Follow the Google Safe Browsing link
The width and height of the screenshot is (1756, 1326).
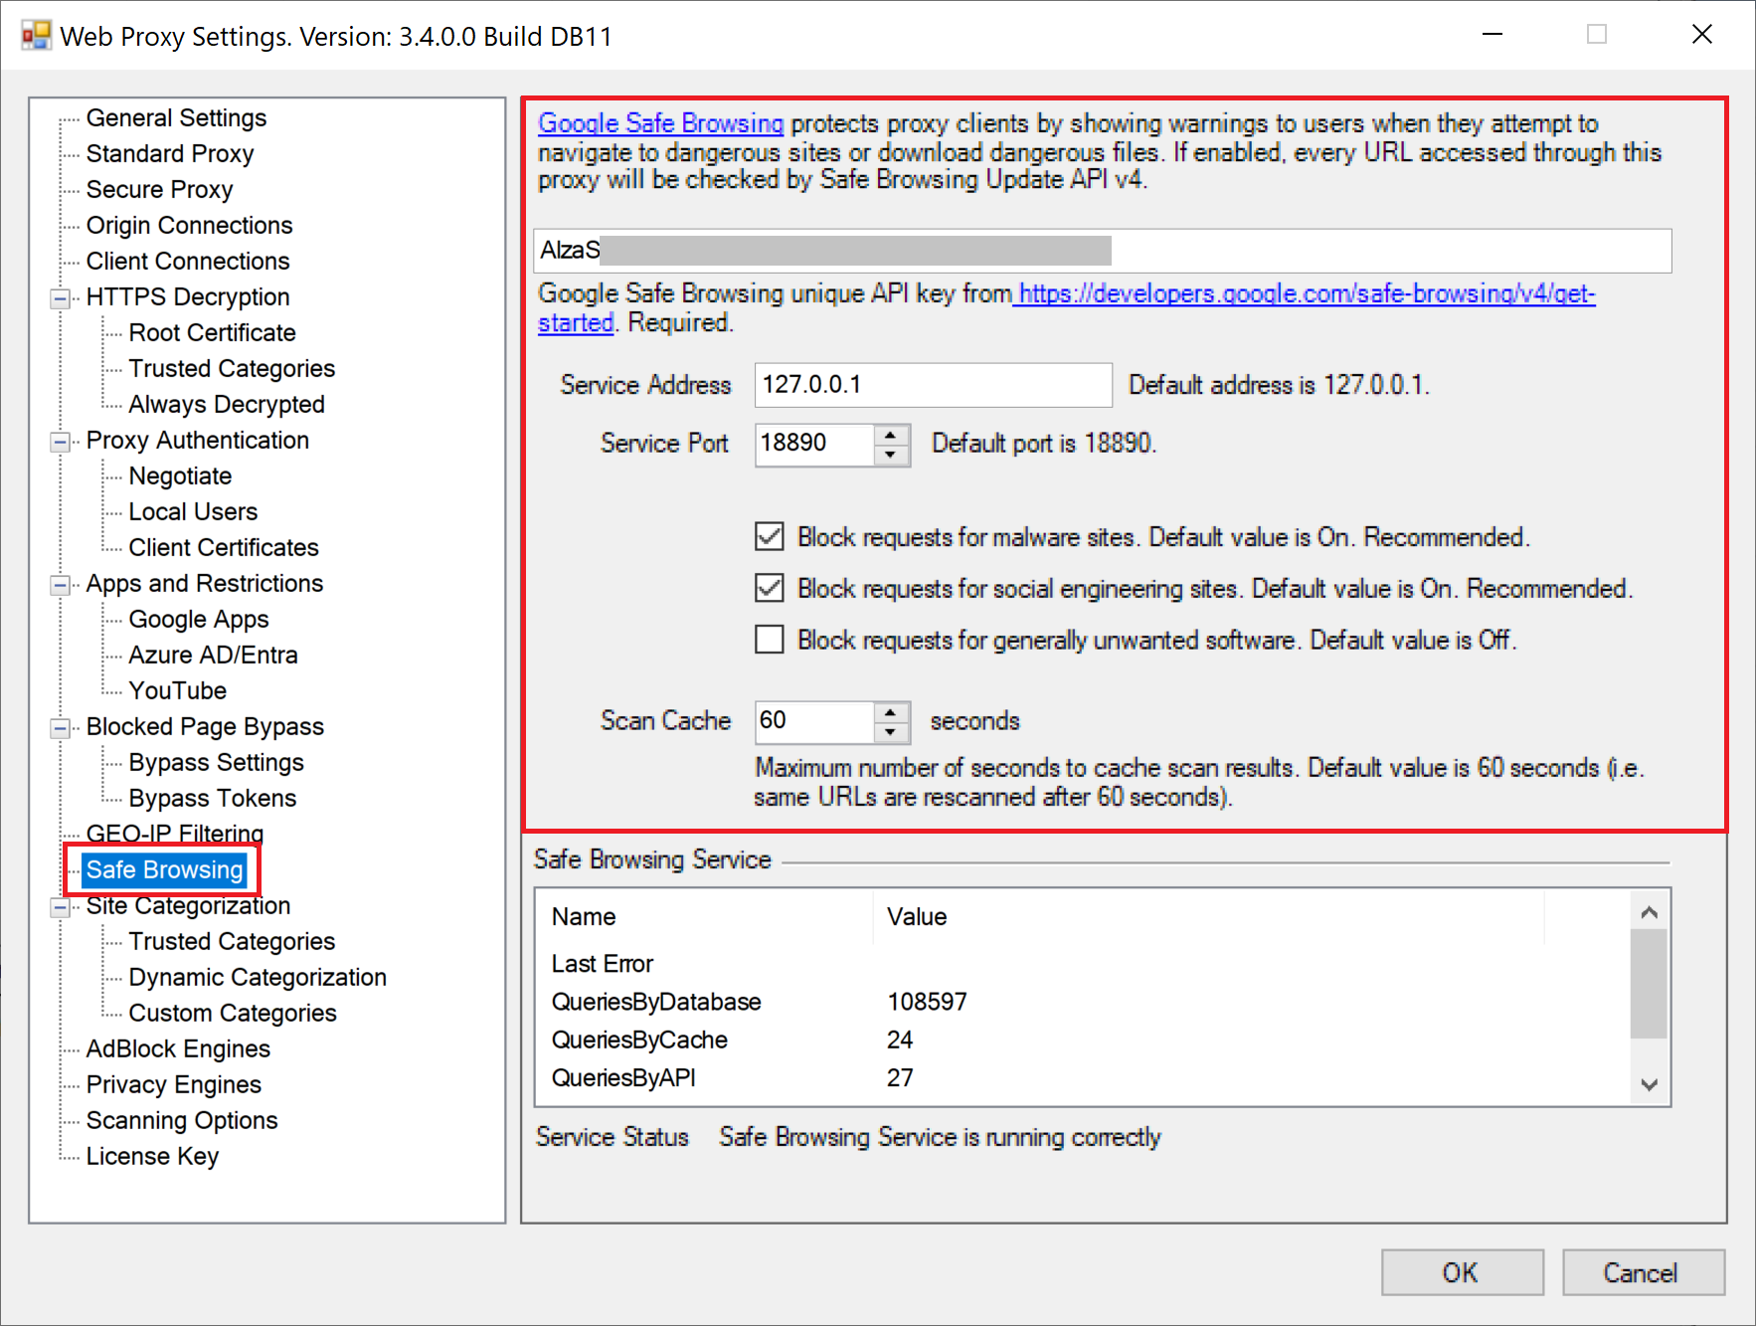tap(661, 123)
